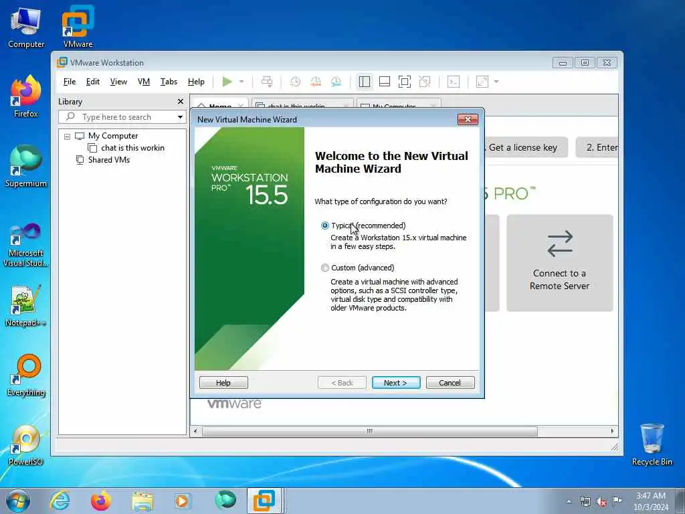The height and width of the screenshot is (514, 685).
Task: Open the stretch options dropdown arrow
Action: click(496, 82)
